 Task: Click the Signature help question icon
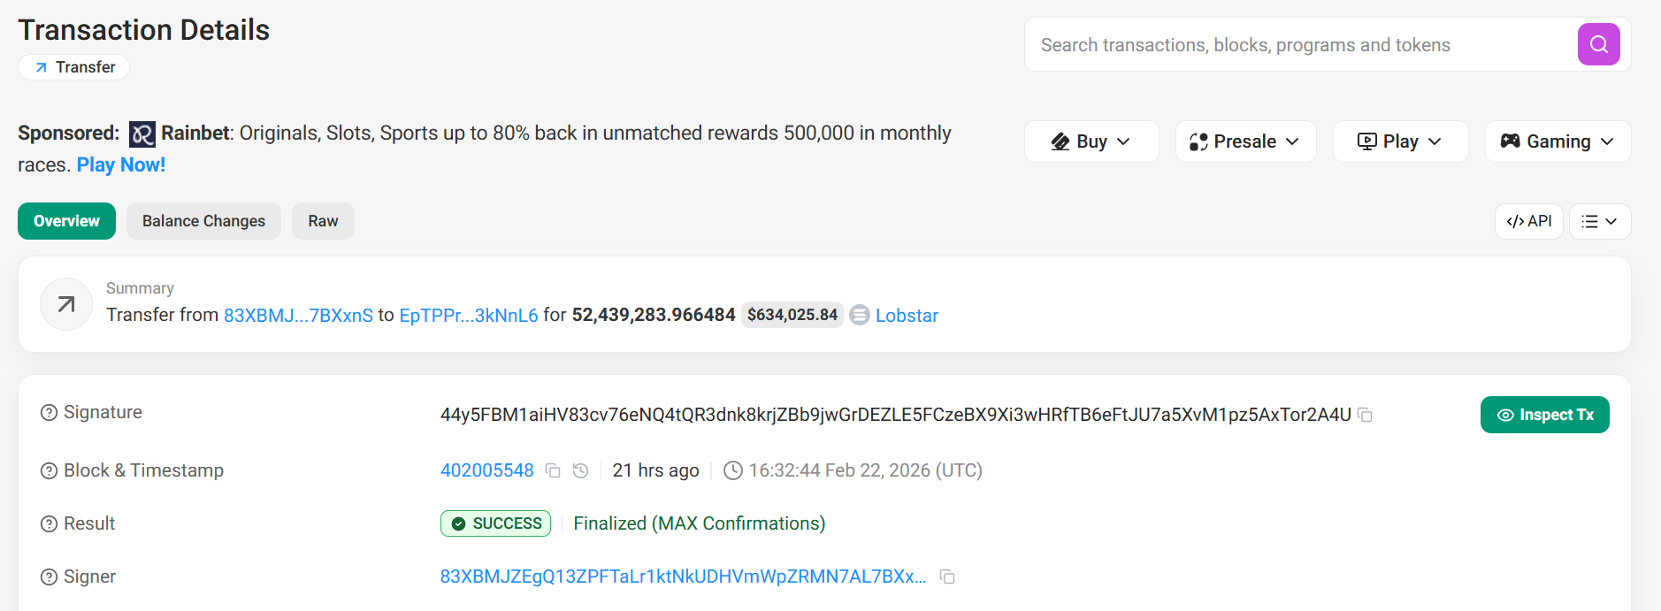(x=49, y=413)
